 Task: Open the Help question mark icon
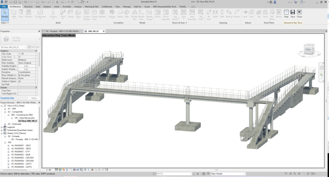click(301, 2)
